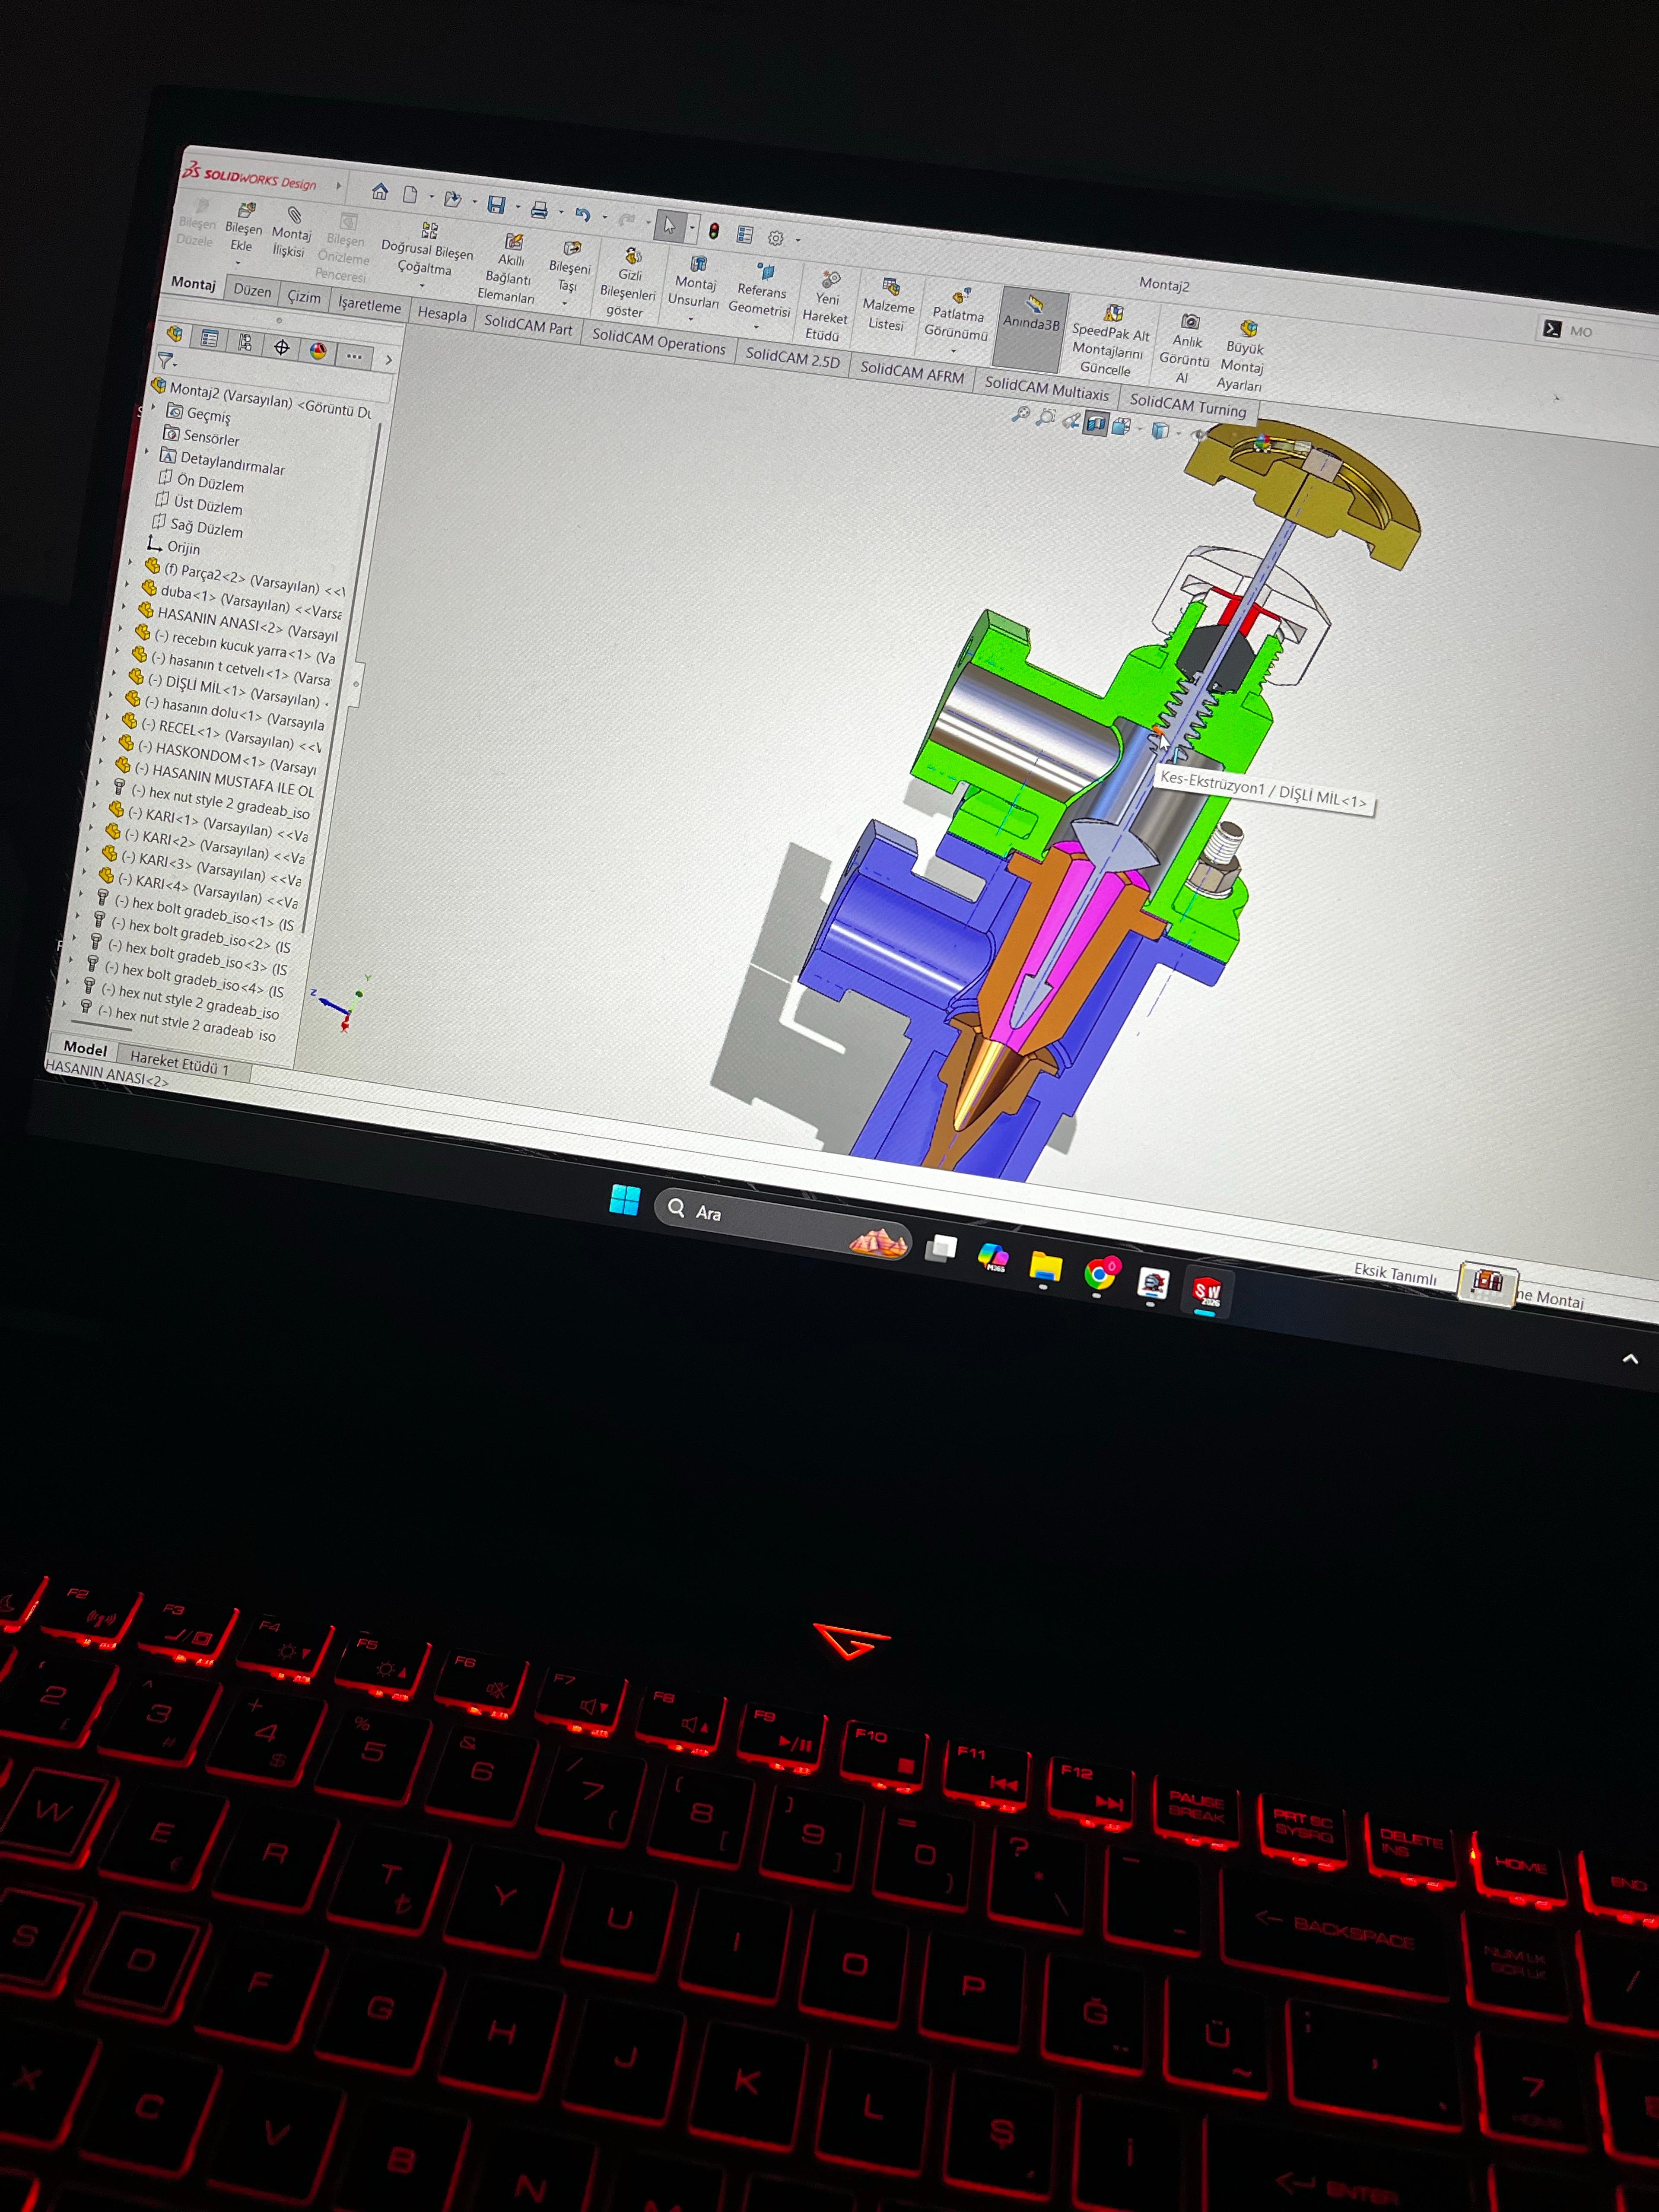
Task: Click the Previous View icon
Action: pyautogui.click(x=1071, y=420)
